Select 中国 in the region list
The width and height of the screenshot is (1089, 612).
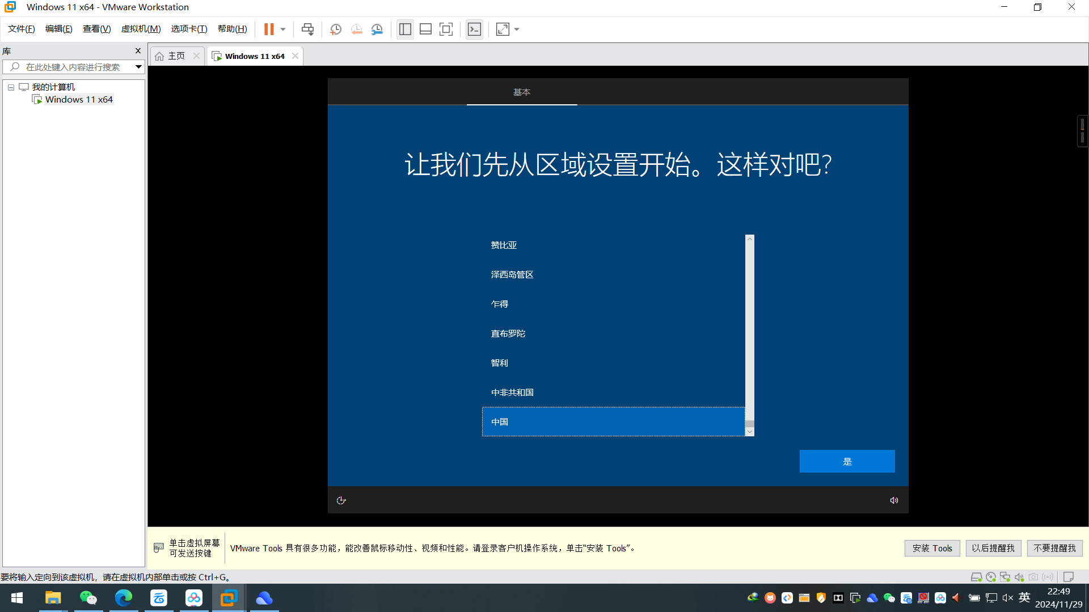tap(613, 422)
